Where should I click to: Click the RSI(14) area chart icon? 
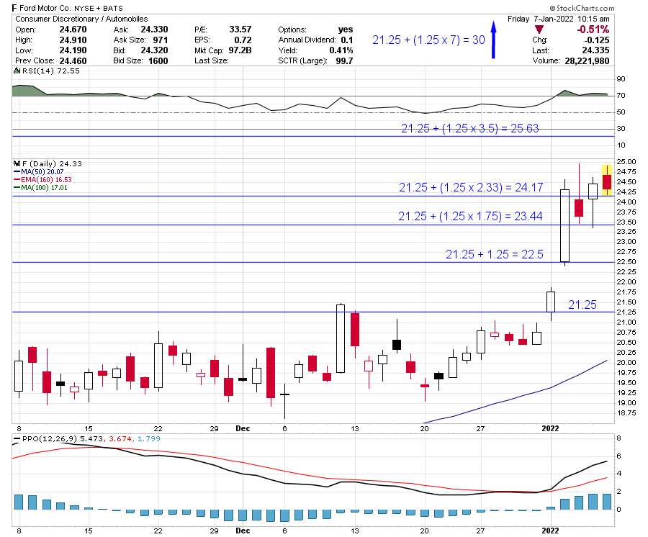point(17,71)
